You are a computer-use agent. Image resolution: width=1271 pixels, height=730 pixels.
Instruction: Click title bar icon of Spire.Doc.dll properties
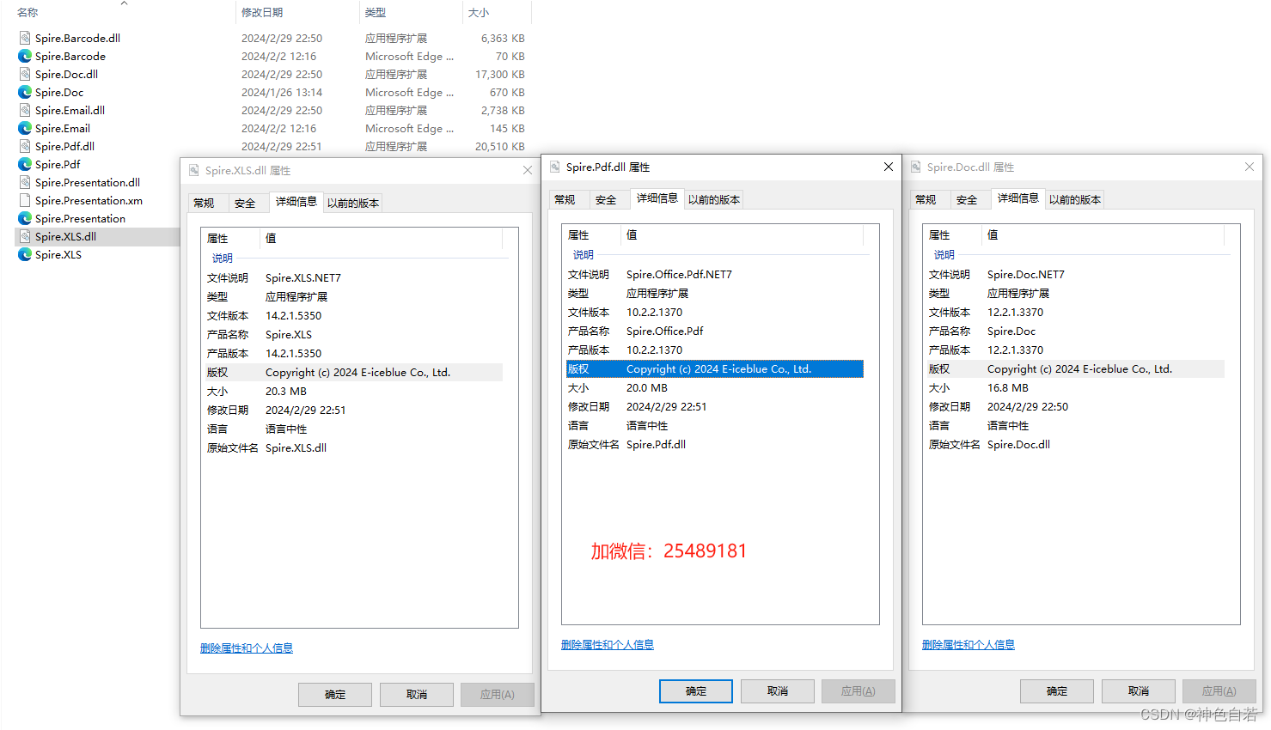[x=916, y=167]
